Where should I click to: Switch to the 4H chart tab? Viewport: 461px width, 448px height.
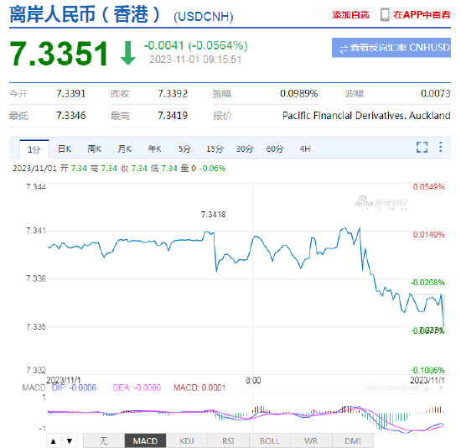coord(305,149)
